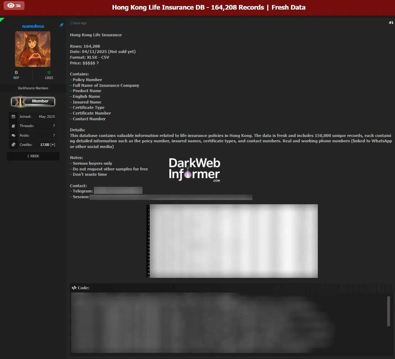This screenshot has width=395, height=359.
Task: Click the code icon in the Code block header
Action: tap(74, 287)
